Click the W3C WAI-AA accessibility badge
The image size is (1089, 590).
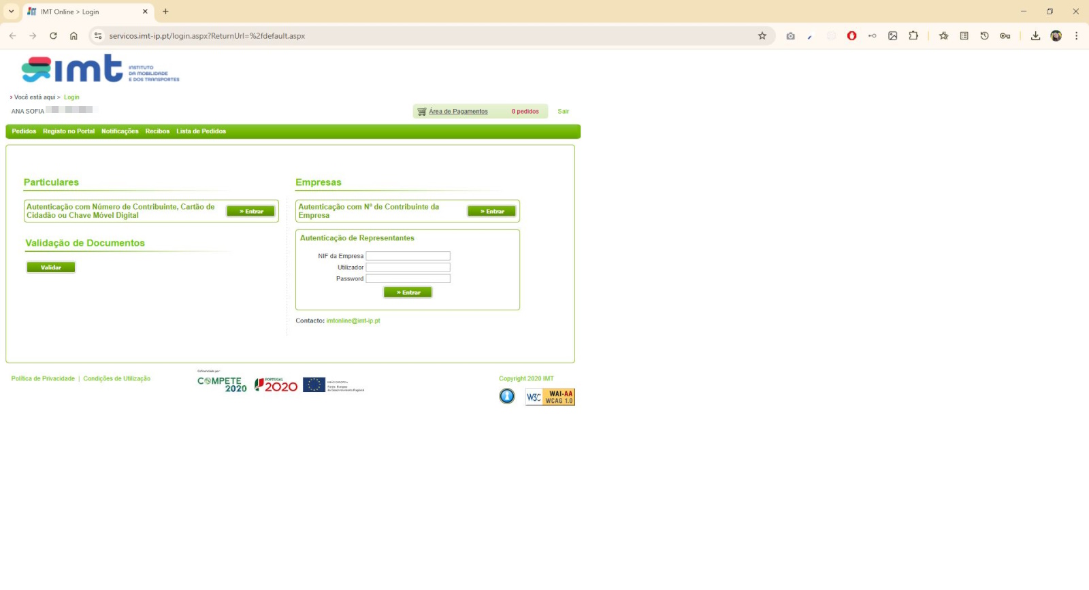[550, 397]
